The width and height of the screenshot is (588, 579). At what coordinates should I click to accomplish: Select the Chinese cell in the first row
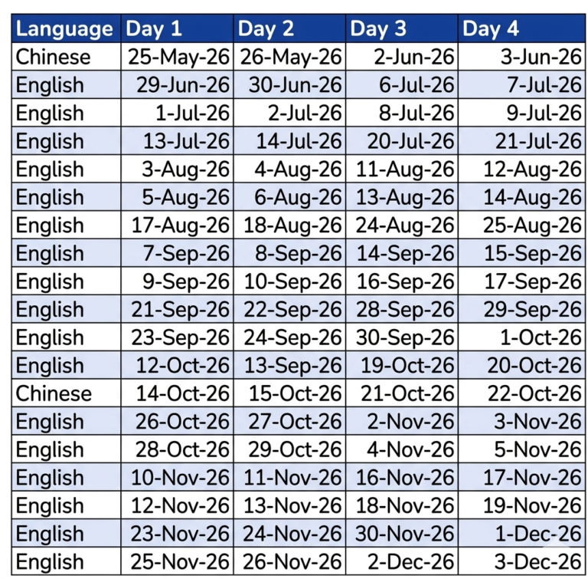click(66, 57)
